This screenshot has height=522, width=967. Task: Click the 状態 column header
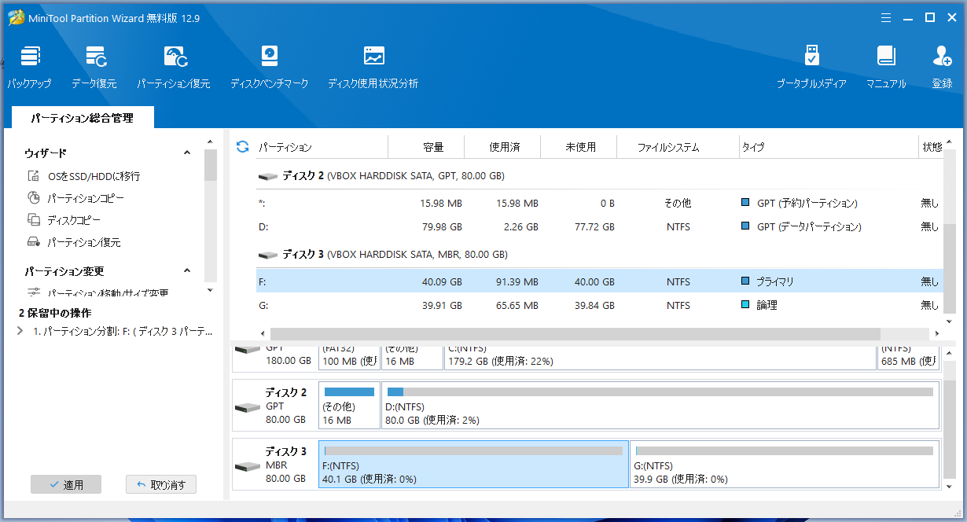click(x=932, y=147)
